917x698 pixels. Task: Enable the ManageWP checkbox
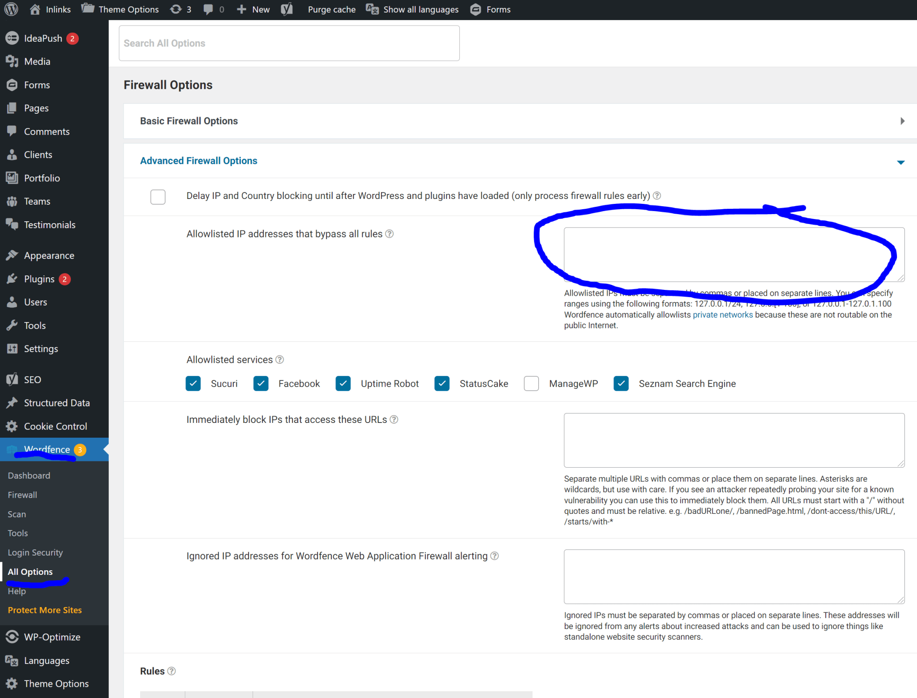click(531, 383)
